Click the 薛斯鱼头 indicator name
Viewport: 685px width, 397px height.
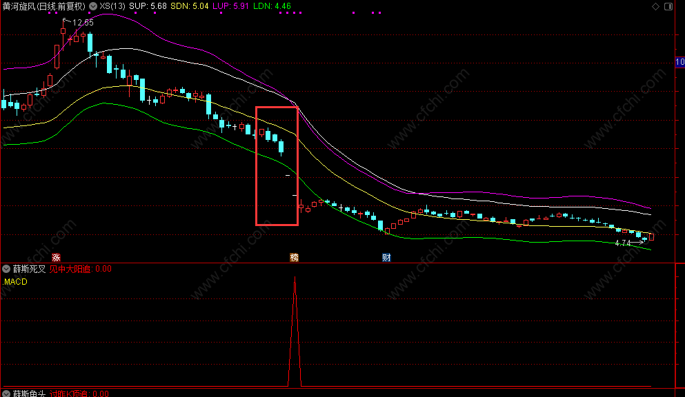point(29,394)
